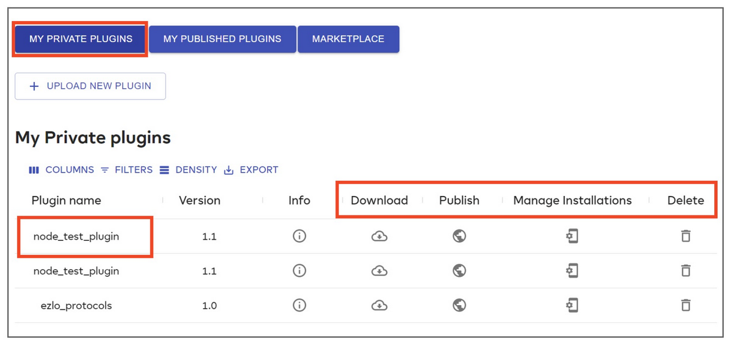
Task: Sort by the Version column header
Action: [x=200, y=200]
